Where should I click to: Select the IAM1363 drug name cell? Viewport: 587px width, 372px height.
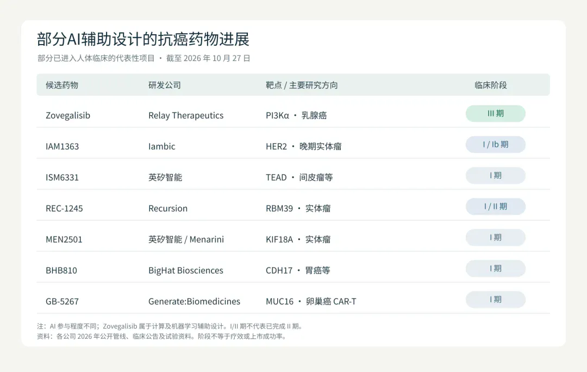[62, 146]
